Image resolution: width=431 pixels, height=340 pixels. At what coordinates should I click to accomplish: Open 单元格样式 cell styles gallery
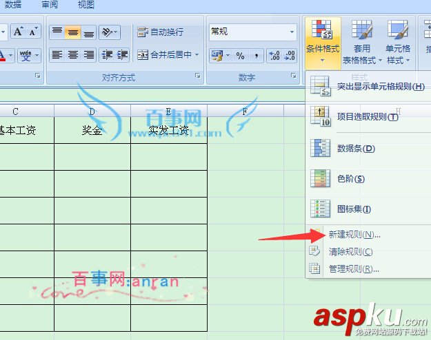pos(398,43)
